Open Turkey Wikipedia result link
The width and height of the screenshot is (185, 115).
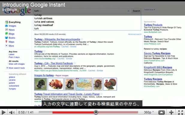pyautogui.click(x=57, y=39)
